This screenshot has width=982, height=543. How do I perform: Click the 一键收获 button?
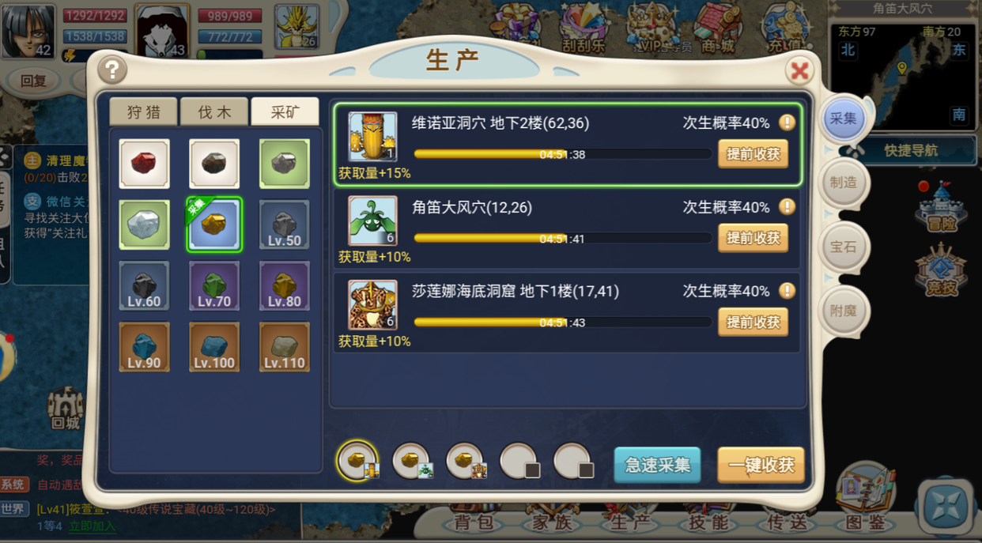pos(761,465)
